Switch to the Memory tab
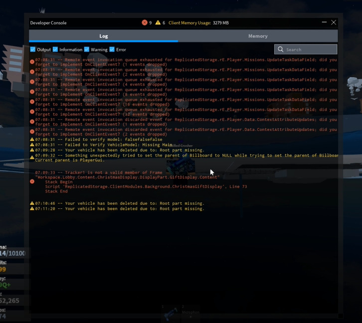Viewport: 362px width, 323px height. pyautogui.click(x=258, y=36)
